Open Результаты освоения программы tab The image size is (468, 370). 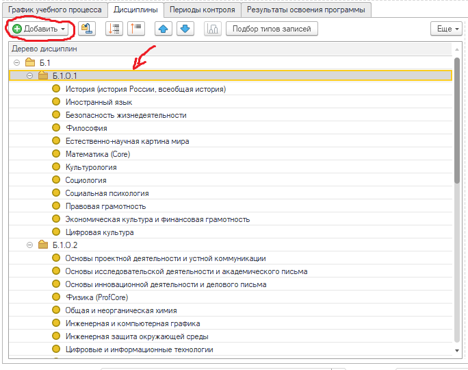(x=306, y=10)
